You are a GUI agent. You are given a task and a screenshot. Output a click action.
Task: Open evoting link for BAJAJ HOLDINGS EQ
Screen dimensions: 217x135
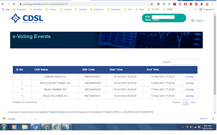[190, 96]
